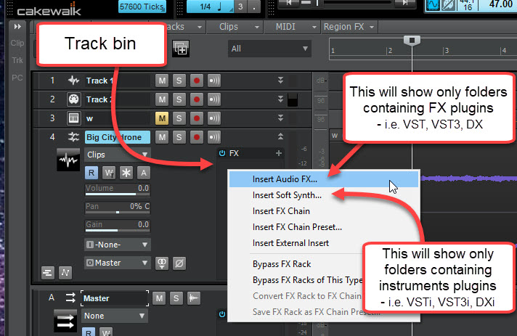Open the Region FX menu
517x336 pixels.
(x=349, y=27)
